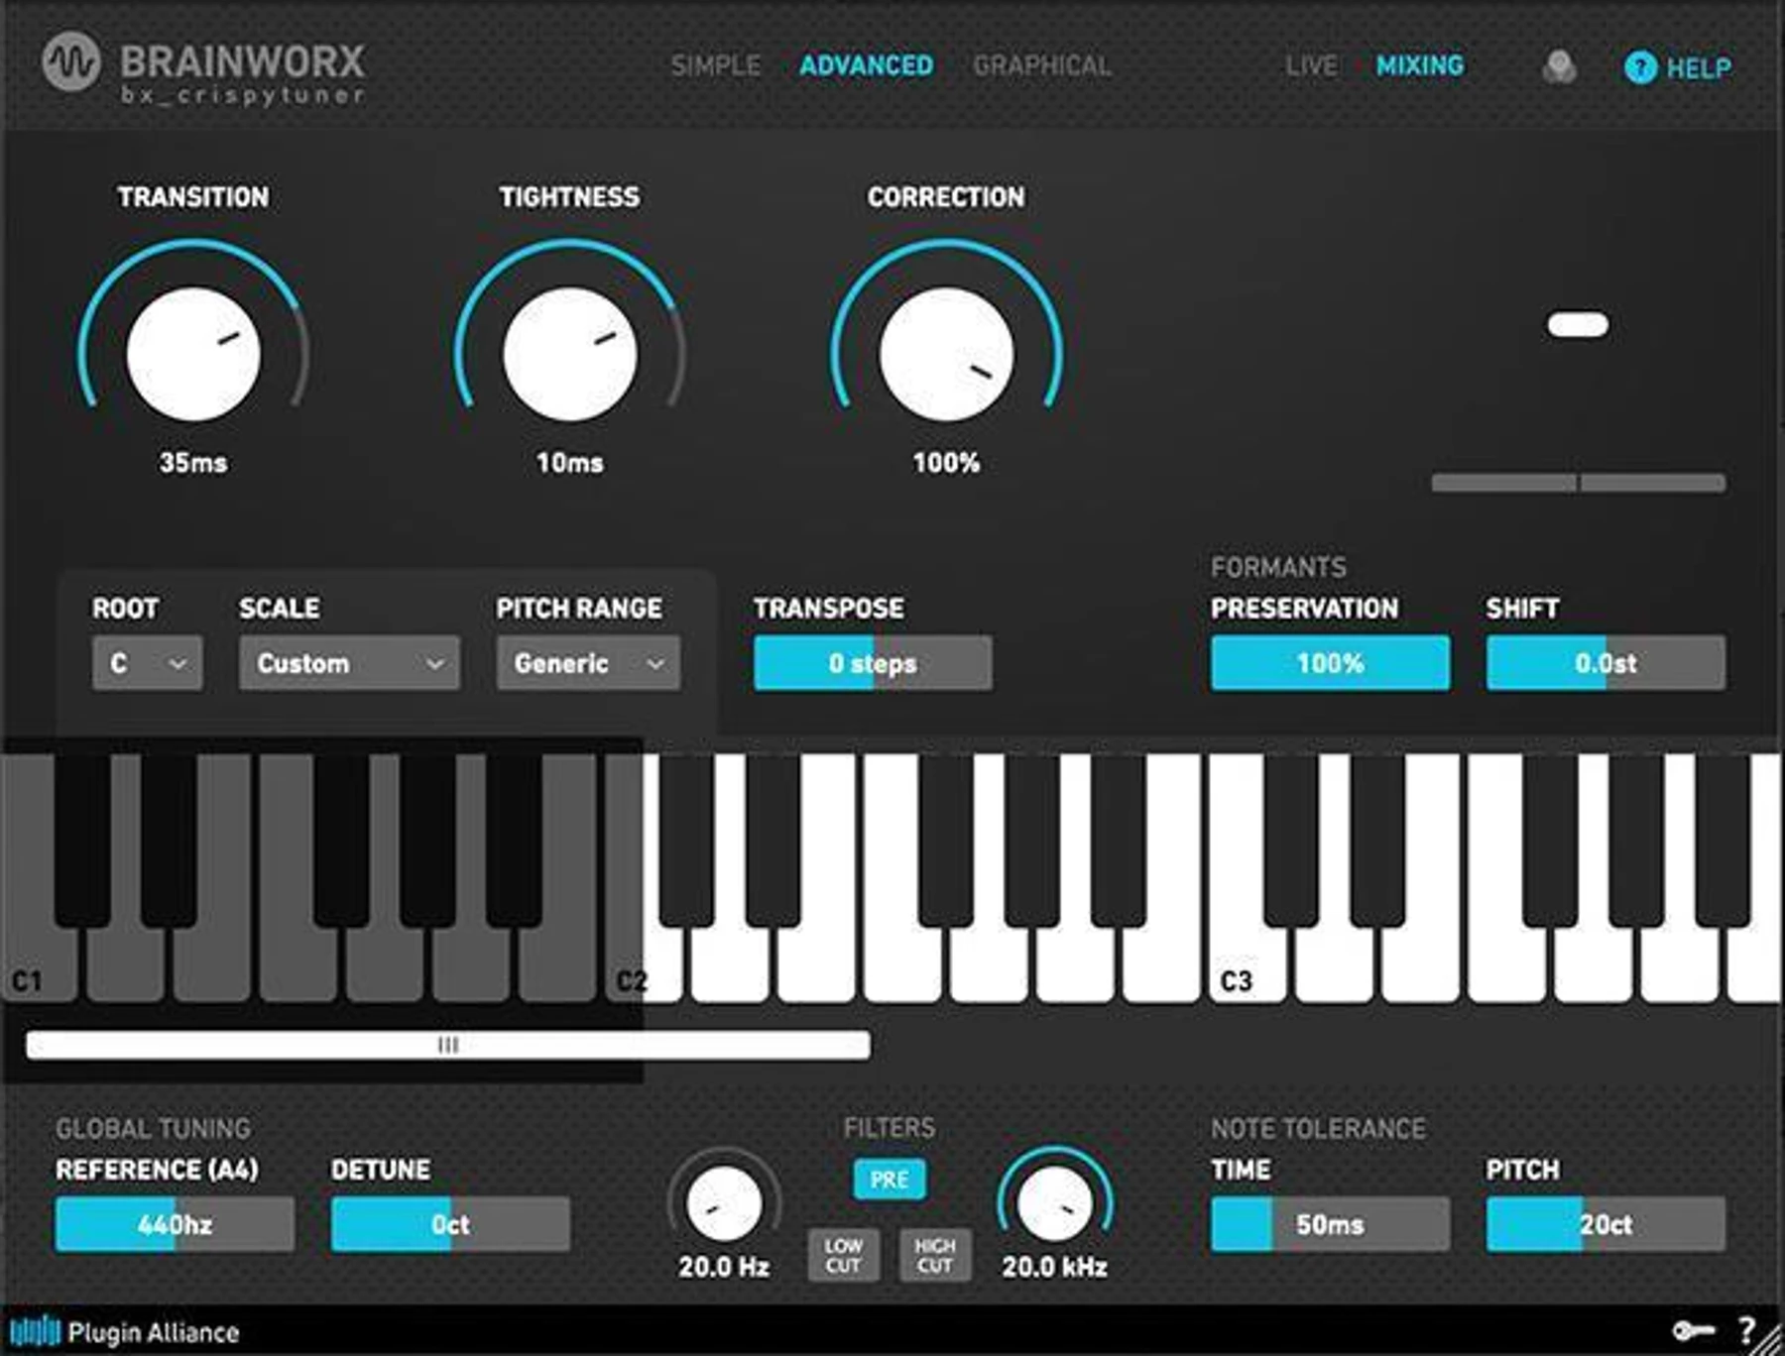Screen dimensions: 1785x1356
Task: Click the 20.0 Hz value text
Action: (x=725, y=1267)
